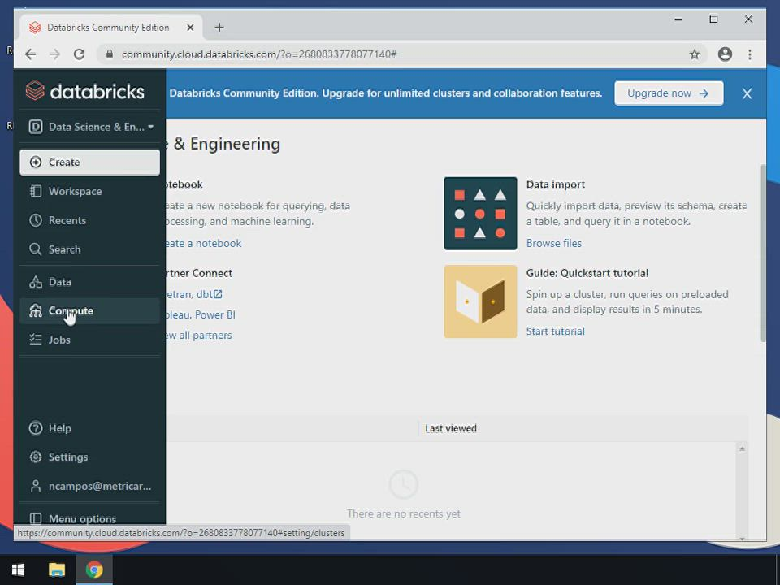Open the Chrome profile avatar

725,54
